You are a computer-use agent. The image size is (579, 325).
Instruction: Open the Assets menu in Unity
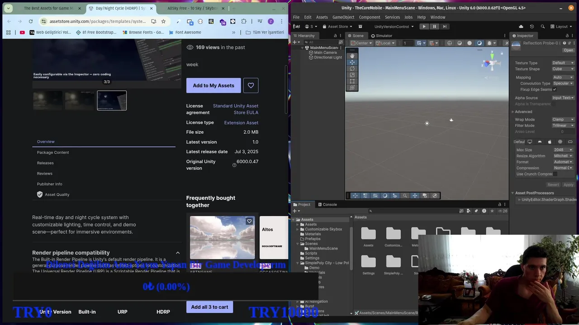click(322, 17)
